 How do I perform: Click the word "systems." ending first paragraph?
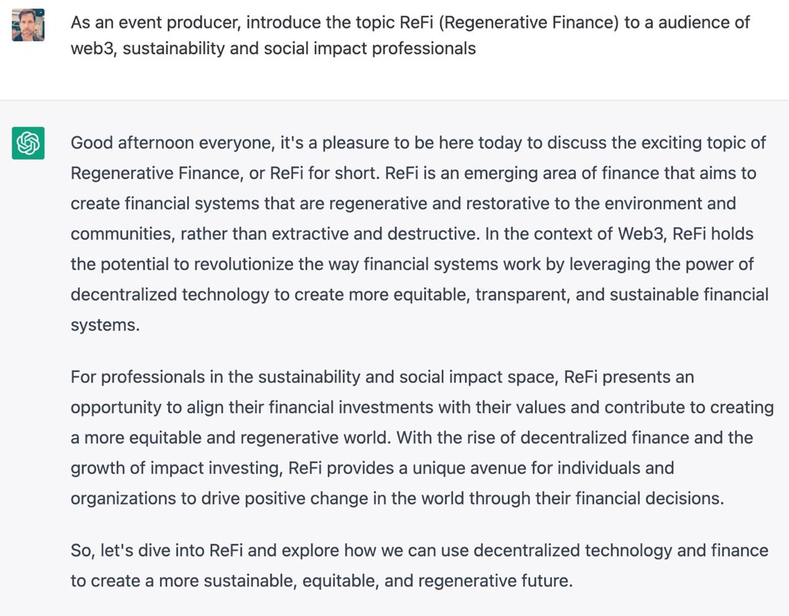click(x=105, y=325)
